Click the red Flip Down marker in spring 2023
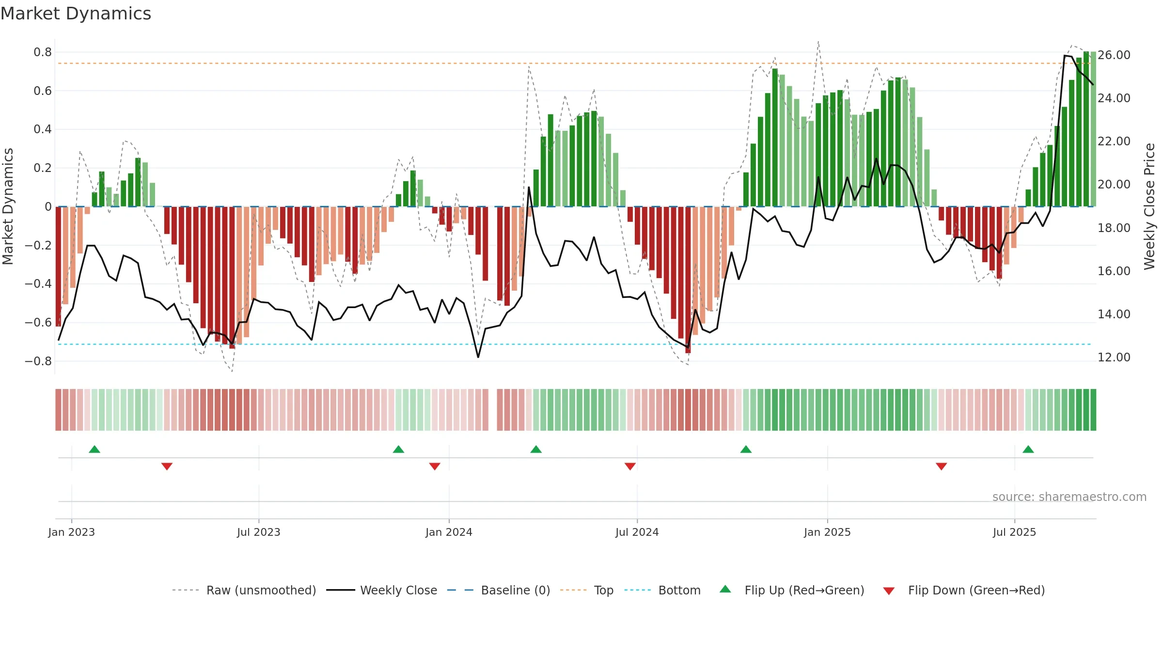This screenshot has width=1163, height=654. (167, 466)
